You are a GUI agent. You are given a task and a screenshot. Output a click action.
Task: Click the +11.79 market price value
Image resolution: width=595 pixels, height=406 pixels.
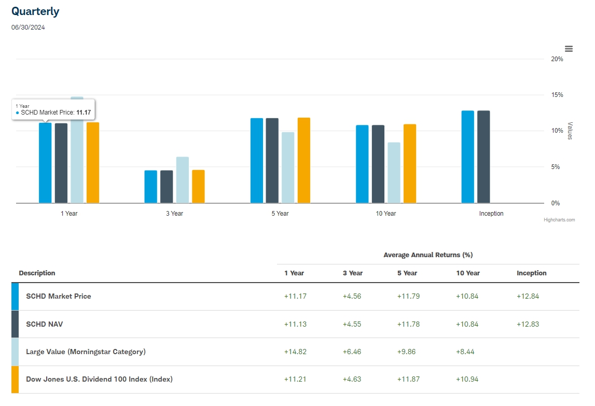pyautogui.click(x=408, y=297)
